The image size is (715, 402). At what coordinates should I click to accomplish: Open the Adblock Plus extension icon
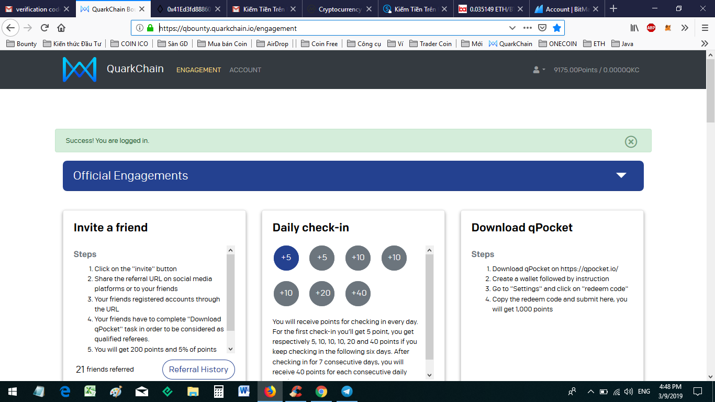pos(651,28)
